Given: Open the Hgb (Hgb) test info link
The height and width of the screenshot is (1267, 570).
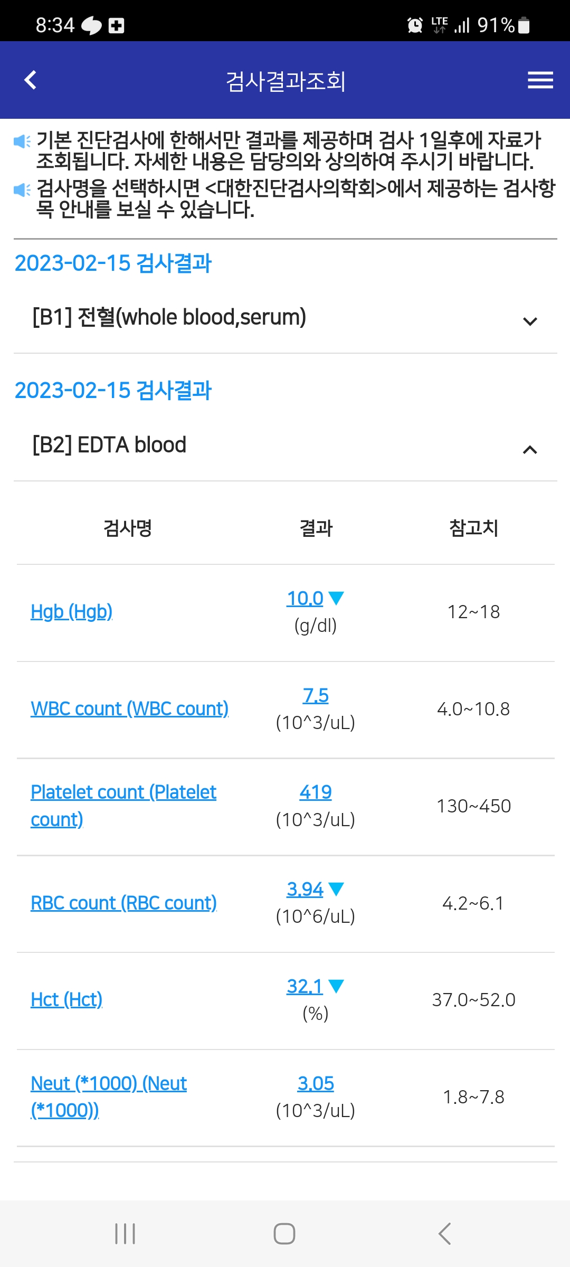Looking at the screenshot, I should tap(72, 611).
